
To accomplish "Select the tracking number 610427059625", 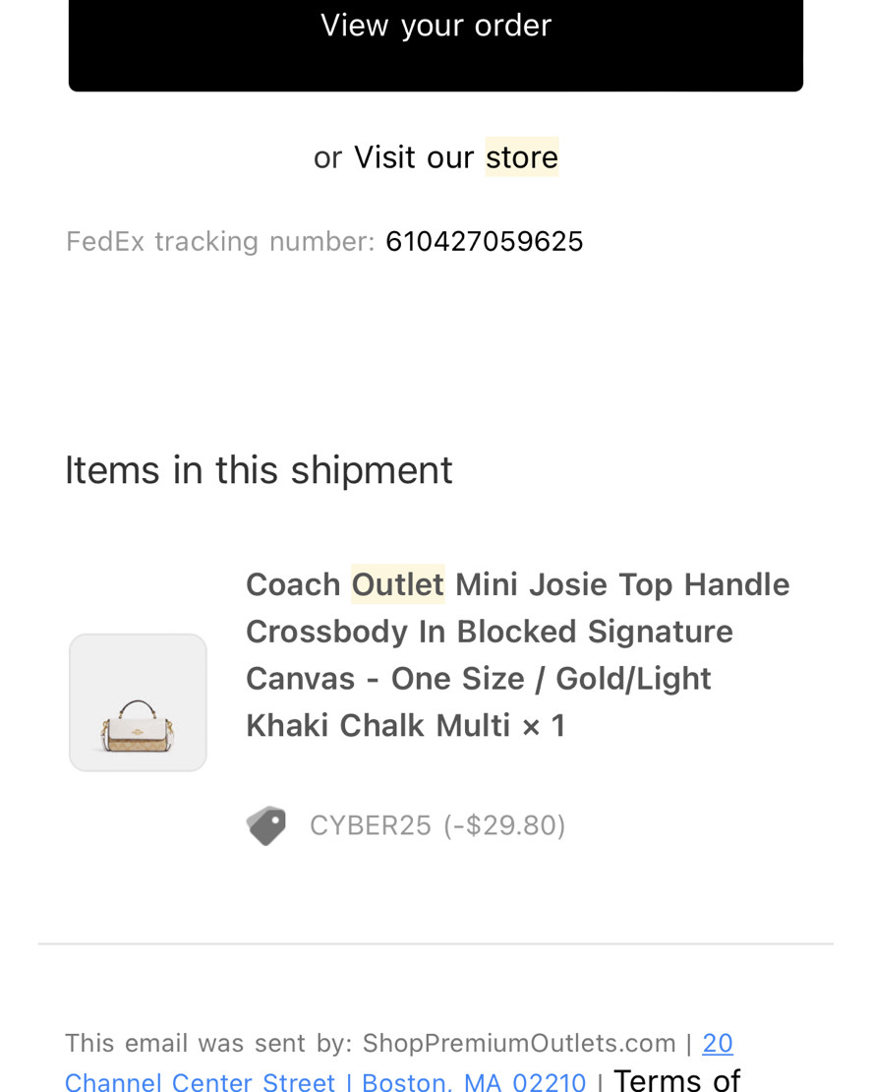I will pyautogui.click(x=485, y=242).
